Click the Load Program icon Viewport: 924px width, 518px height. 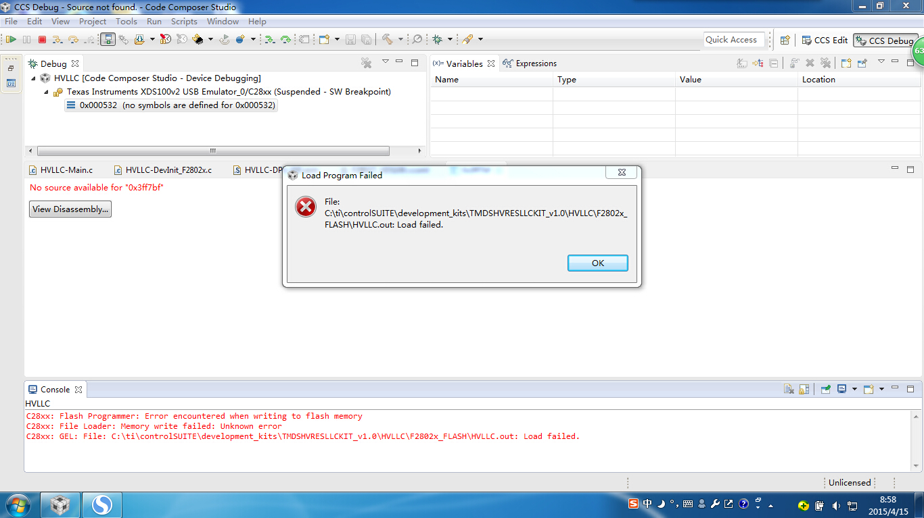(x=139, y=40)
